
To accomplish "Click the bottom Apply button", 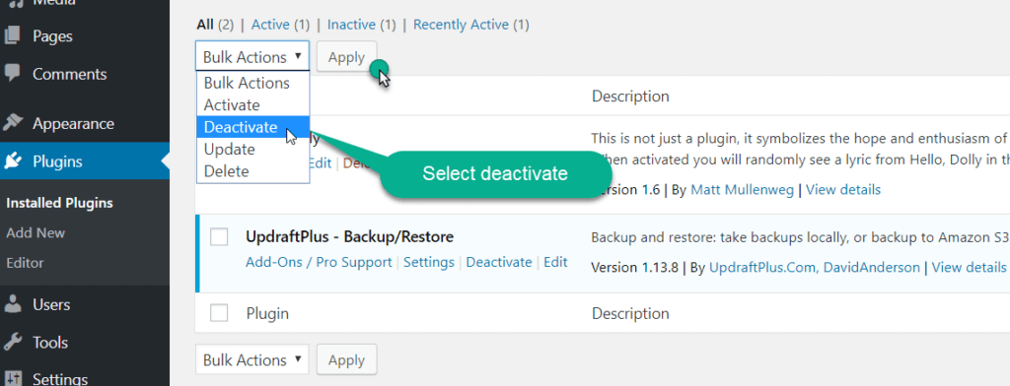I will pos(346,359).
